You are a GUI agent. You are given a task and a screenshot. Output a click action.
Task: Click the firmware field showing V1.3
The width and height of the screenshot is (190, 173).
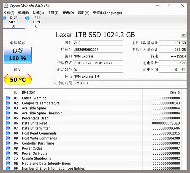pos(98,43)
